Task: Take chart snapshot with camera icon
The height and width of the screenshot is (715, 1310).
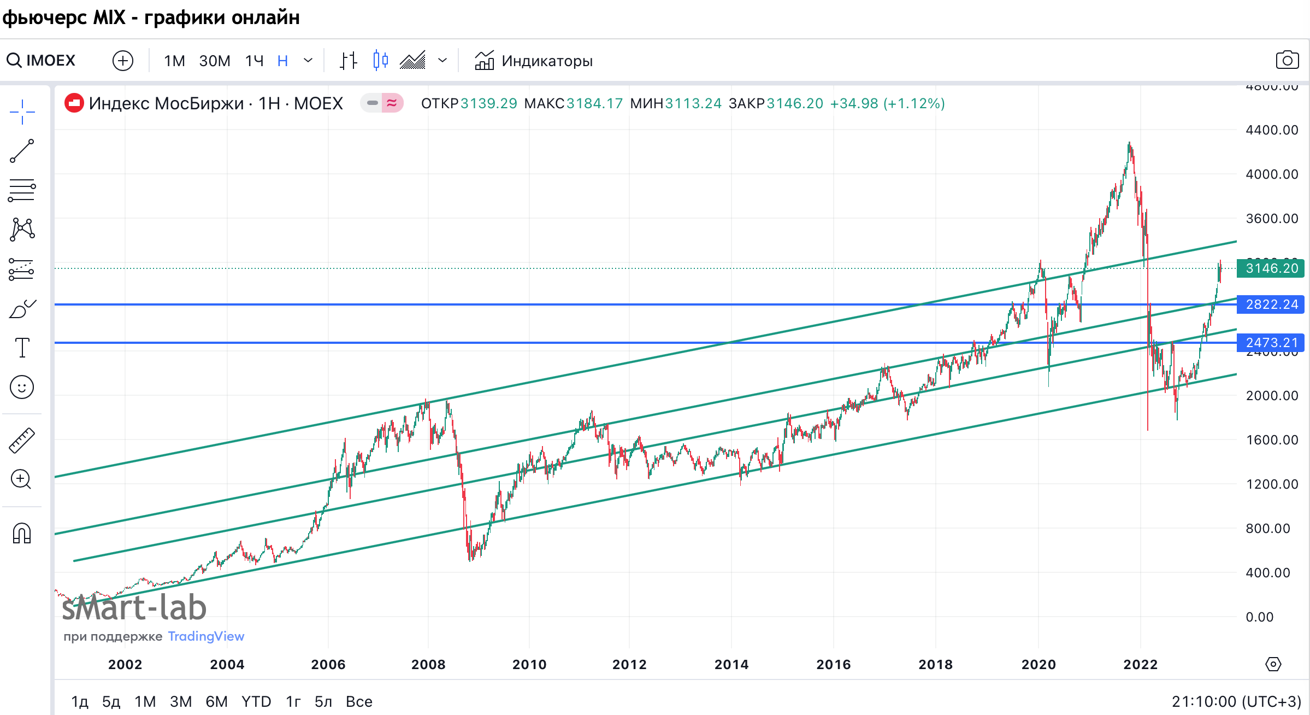Action: coord(1287,60)
